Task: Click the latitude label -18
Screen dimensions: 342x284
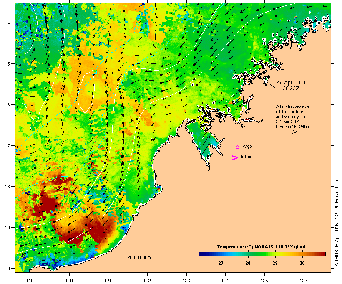Action: click(x=6, y=186)
